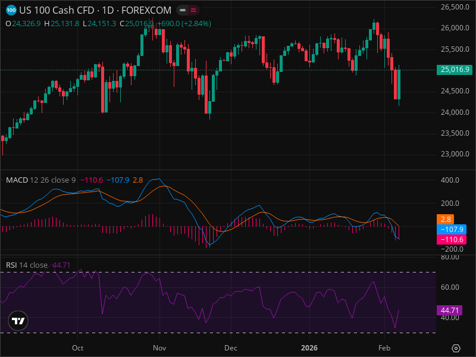Click the latest green candlestick
476x357 pixels.
(399, 84)
